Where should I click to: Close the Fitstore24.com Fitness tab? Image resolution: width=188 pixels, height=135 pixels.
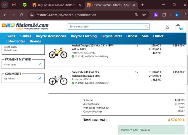[134, 5]
